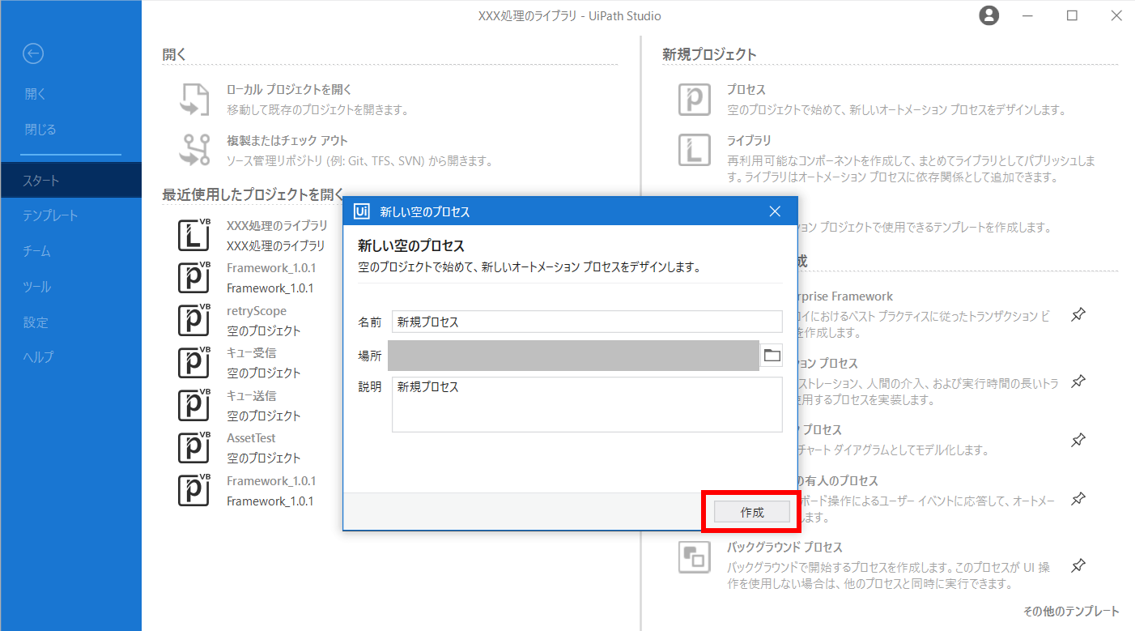The width and height of the screenshot is (1135, 631).
Task: Select the Process project type icon
Action: (694, 100)
